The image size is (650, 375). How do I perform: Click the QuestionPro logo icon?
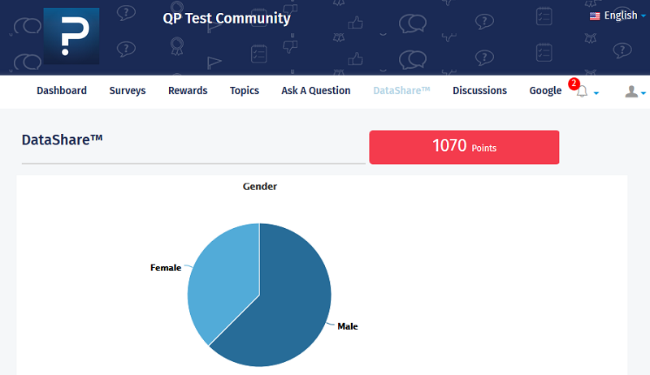(71, 37)
